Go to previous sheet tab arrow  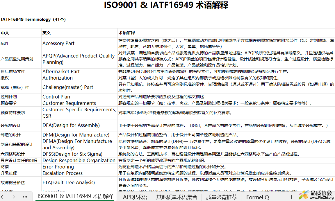click(x=2, y=197)
